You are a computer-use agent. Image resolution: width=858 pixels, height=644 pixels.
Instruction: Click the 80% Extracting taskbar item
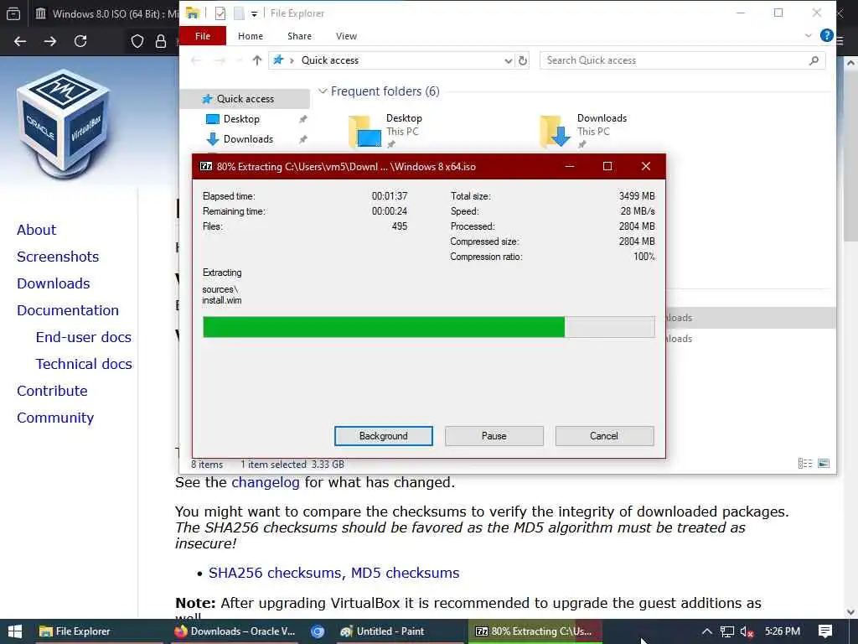pos(535,631)
